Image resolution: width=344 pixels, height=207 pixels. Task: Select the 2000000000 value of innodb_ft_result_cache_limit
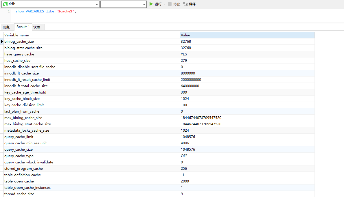click(191, 80)
